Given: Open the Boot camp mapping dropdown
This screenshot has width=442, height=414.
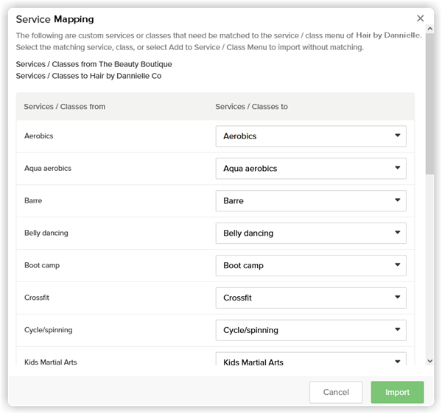Looking at the screenshot, I should pyautogui.click(x=311, y=265).
